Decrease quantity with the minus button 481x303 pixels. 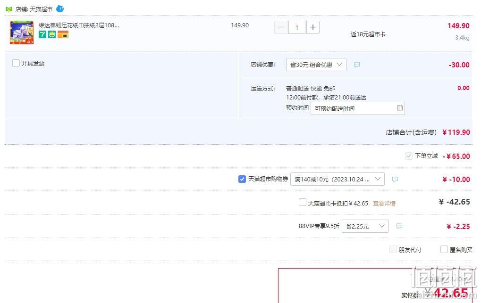pyautogui.click(x=281, y=27)
